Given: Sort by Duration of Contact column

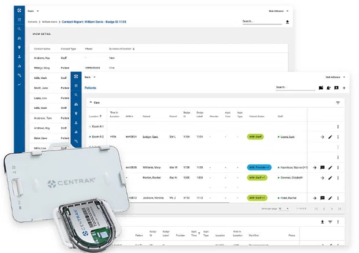Looking at the screenshot, I should click(121, 49).
